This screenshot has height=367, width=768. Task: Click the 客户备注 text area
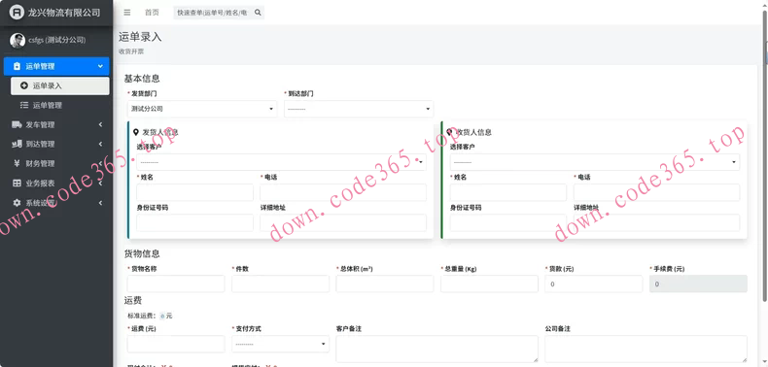(x=436, y=349)
